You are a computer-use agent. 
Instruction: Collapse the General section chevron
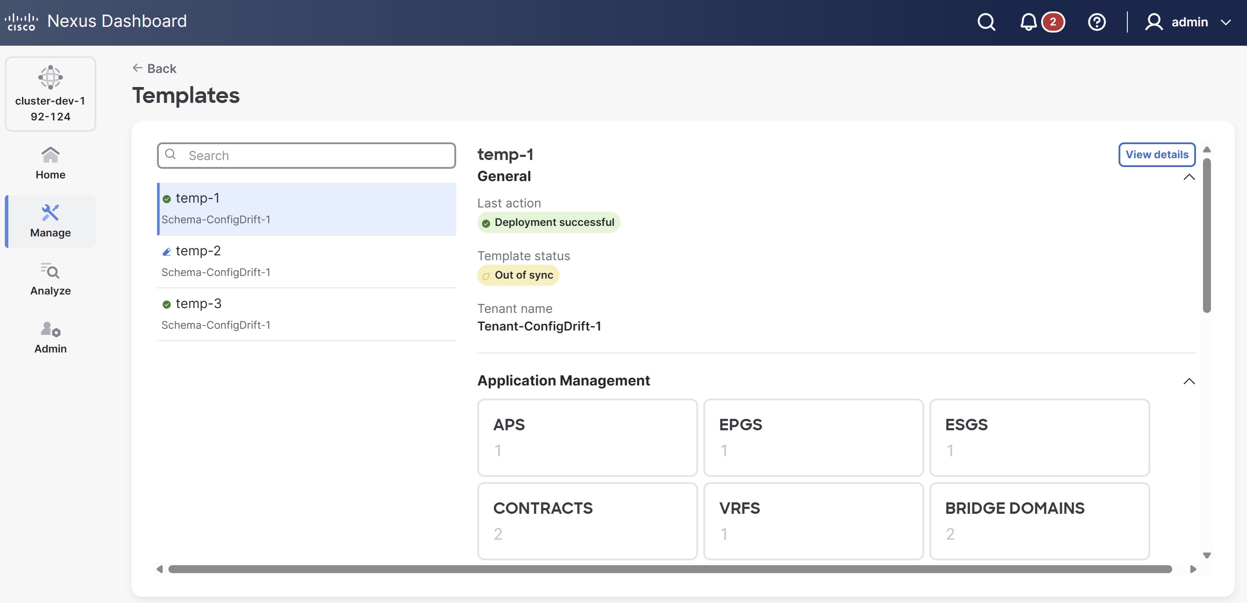point(1189,177)
